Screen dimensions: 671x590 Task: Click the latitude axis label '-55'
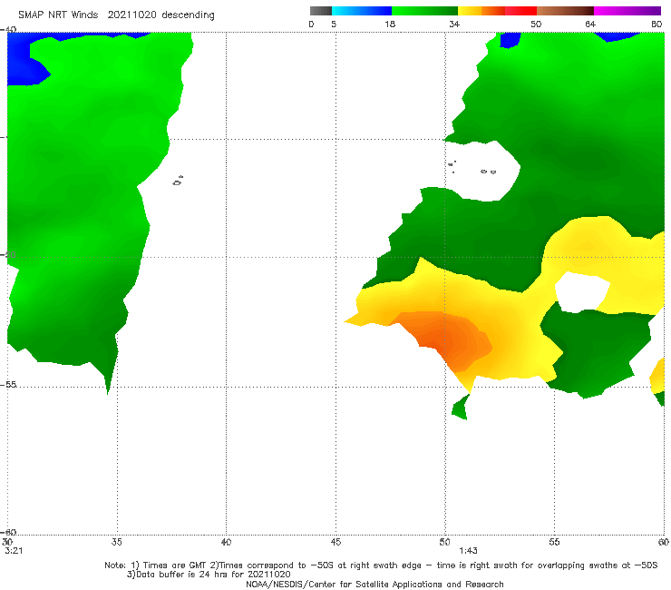(9, 384)
